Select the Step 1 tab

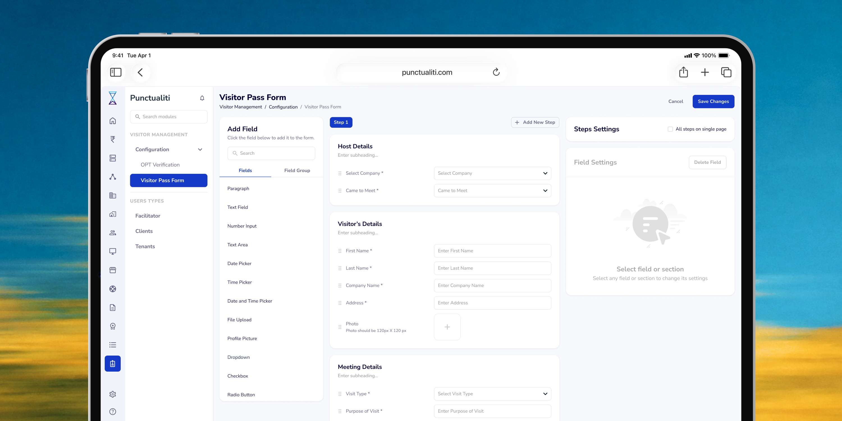pos(341,122)
